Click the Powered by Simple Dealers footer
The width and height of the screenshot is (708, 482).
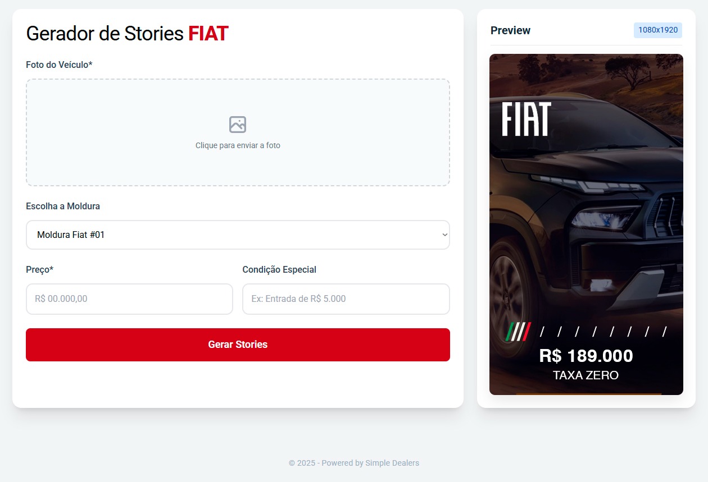pos(354,463)
